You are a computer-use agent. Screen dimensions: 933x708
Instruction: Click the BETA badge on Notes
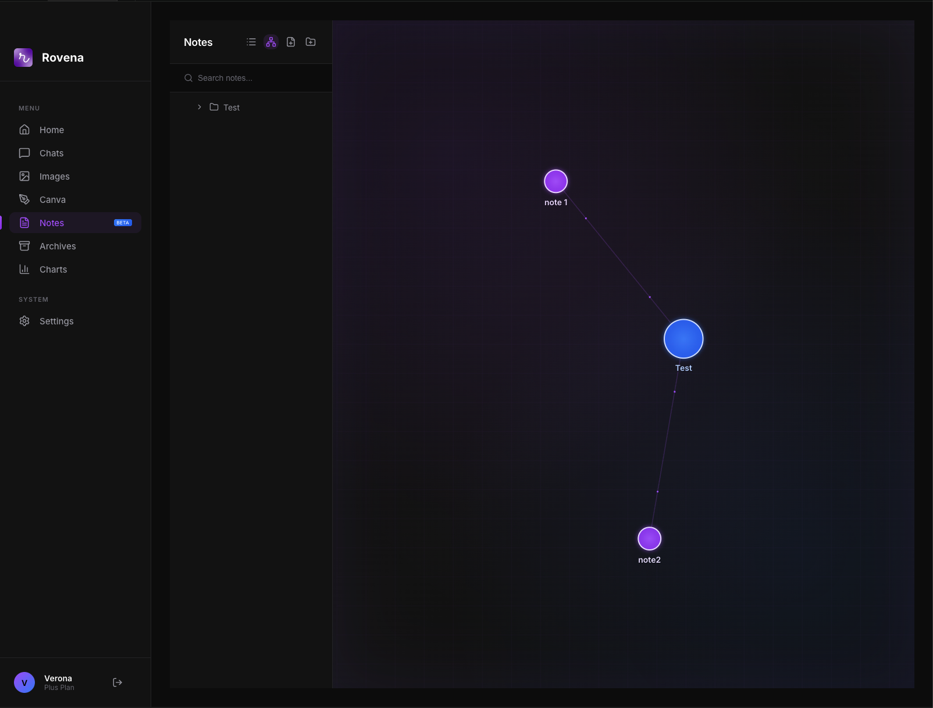tap(123, 223)
